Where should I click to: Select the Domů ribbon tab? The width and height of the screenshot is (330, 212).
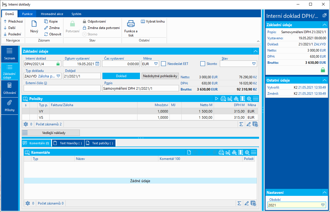(10, 14)
